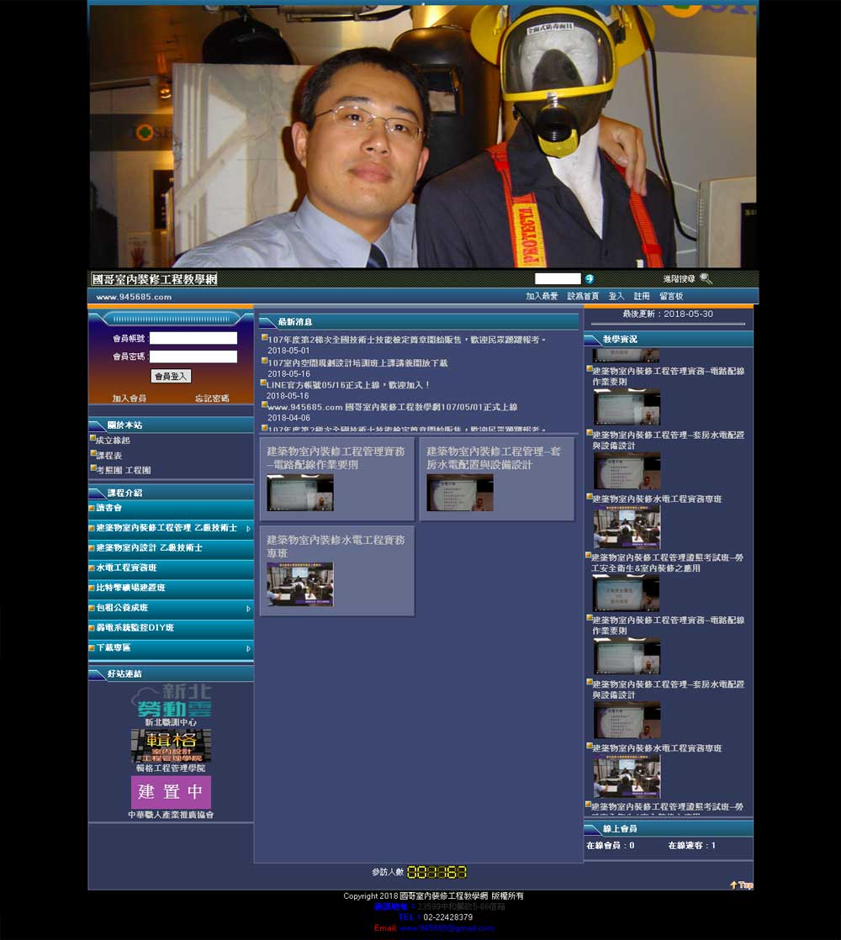The image size is (841, 940).
Task: Click TEL 02-22428379 footer text
Action: click(x=435, y=917)
